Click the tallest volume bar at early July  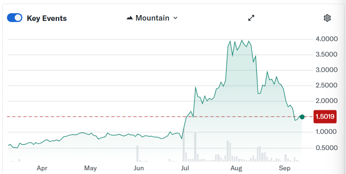pos(183,147)
